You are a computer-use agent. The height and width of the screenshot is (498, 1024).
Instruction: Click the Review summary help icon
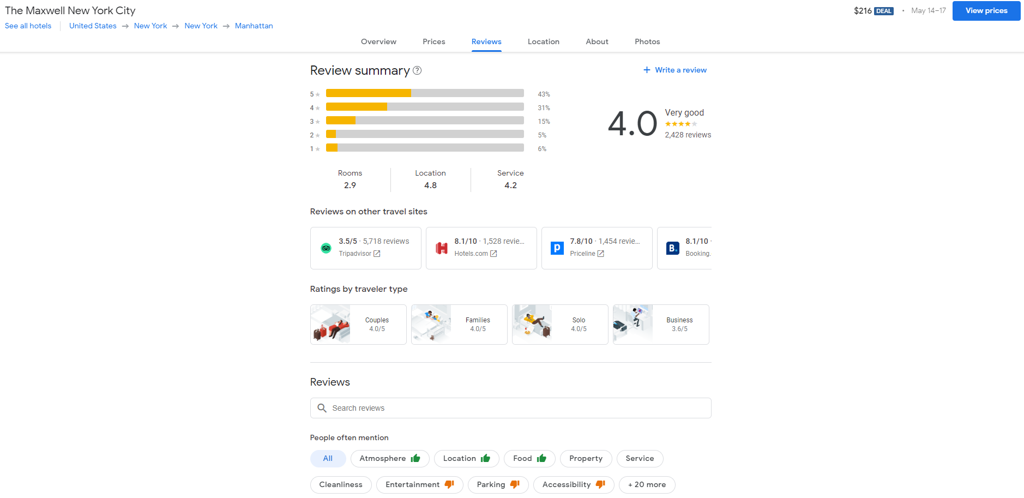point(417,70)
